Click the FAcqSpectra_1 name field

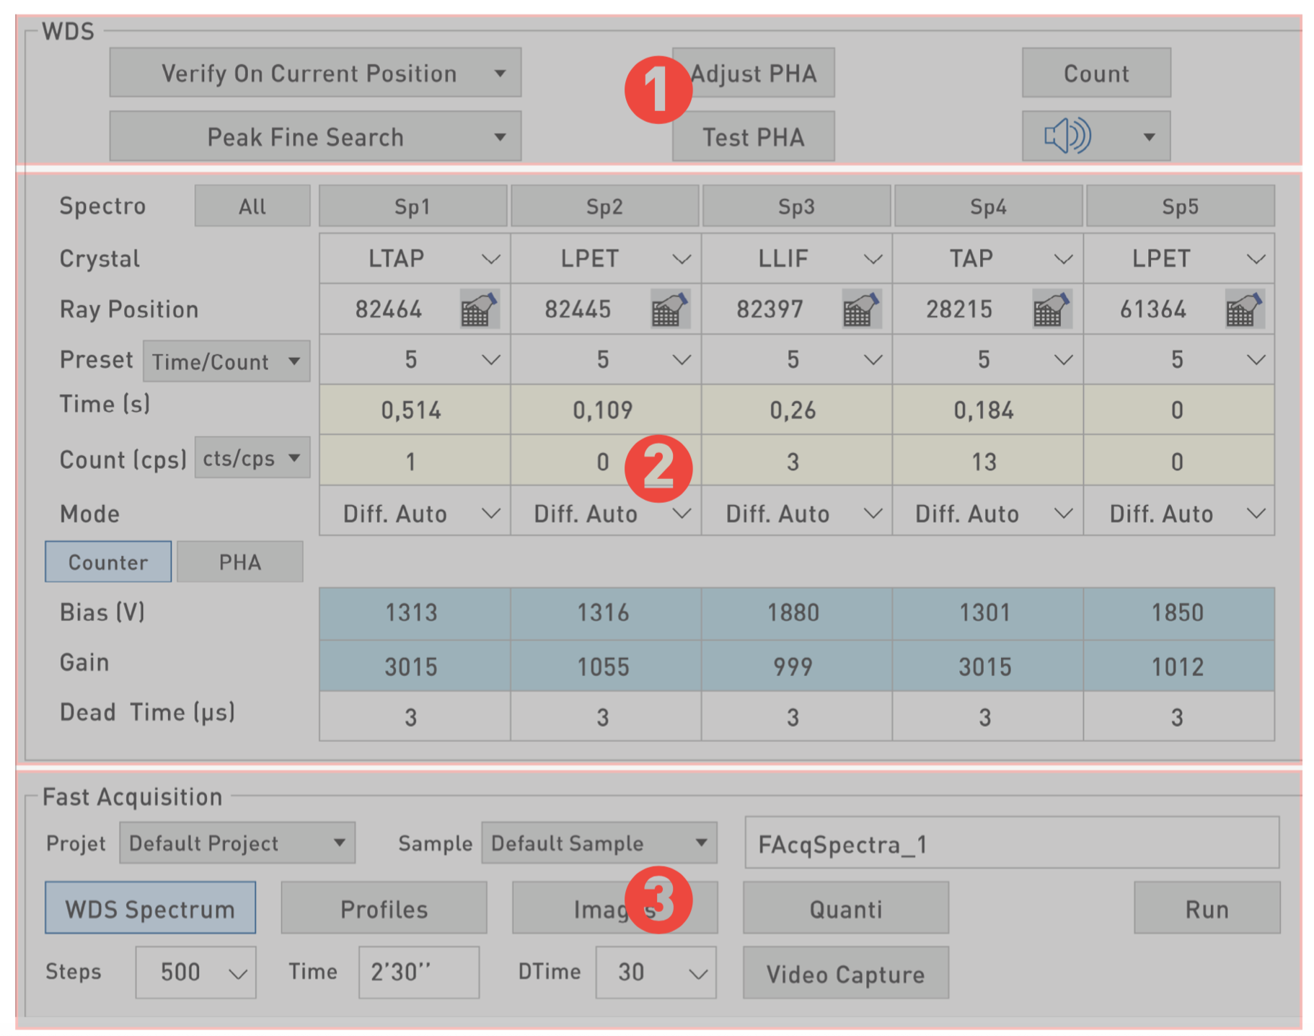[x=1011, y=843]
